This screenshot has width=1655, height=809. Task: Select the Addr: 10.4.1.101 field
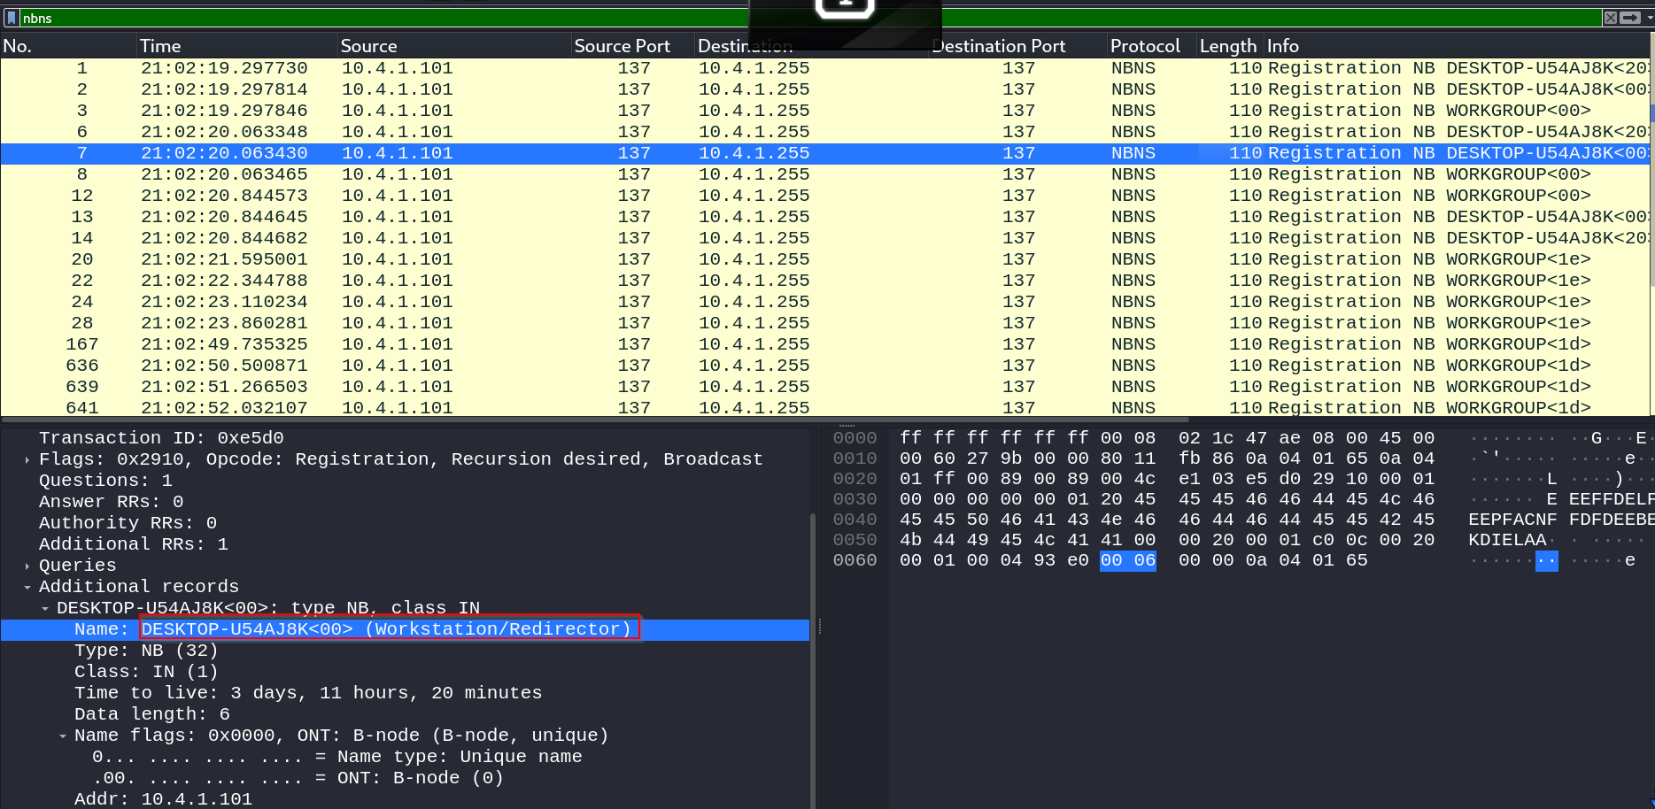163,799
